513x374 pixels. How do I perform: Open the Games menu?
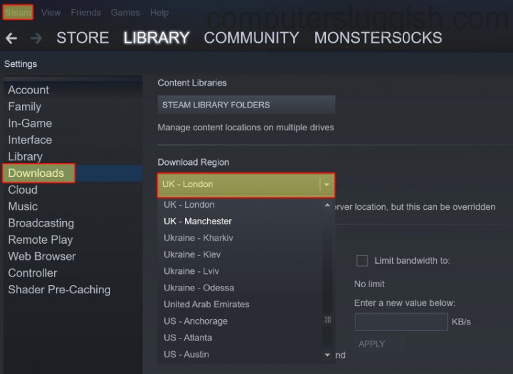coord(126,13)
